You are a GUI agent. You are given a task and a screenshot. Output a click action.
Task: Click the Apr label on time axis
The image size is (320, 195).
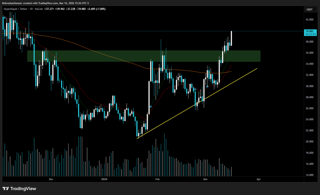[x=258, y=180]
